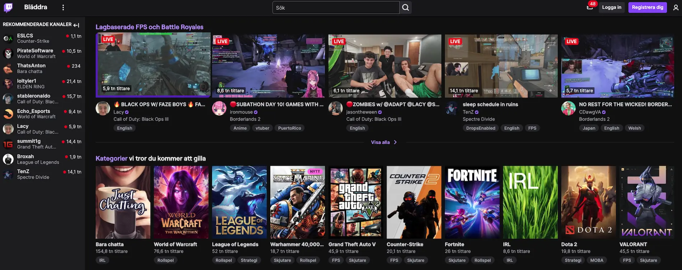Click the Logga in button
Image resolution: width=682 pixels, height=270 pixels.
coord(612,7)
